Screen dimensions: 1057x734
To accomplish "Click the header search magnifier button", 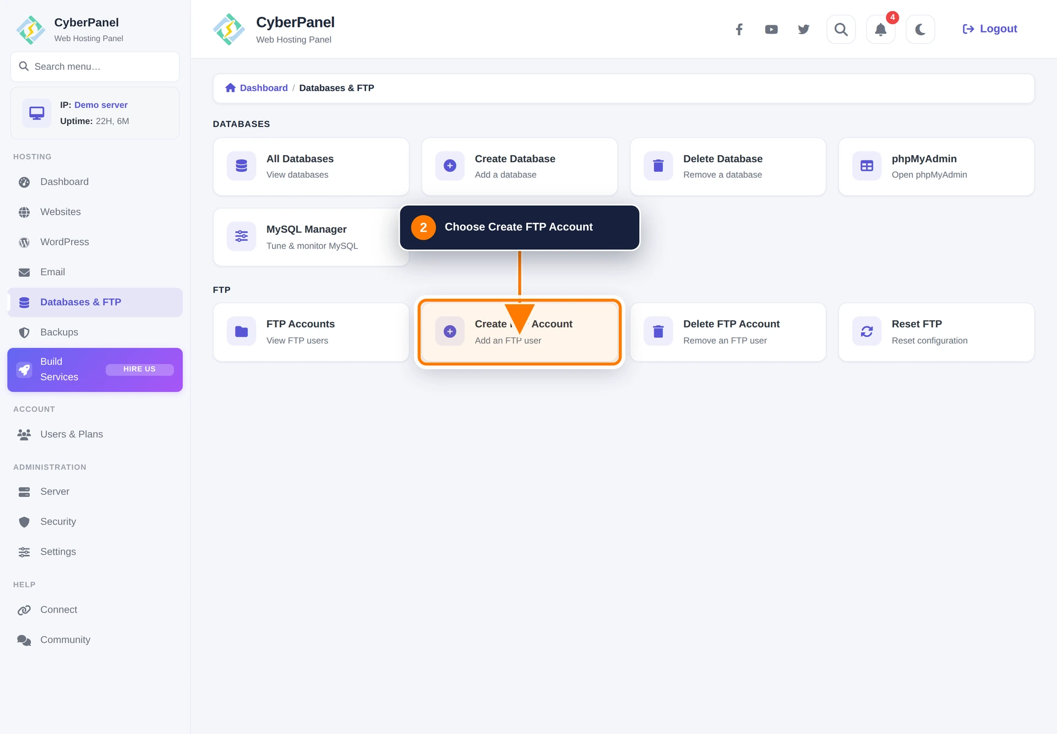I will 841,29.
